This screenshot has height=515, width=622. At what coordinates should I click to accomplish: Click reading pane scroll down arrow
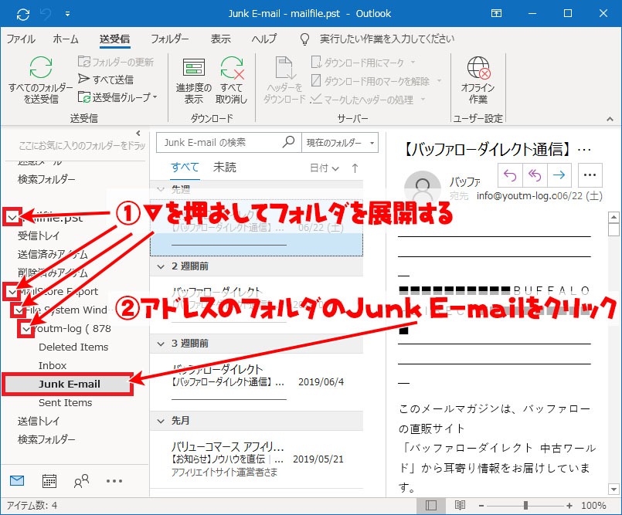tap(614, 489)
